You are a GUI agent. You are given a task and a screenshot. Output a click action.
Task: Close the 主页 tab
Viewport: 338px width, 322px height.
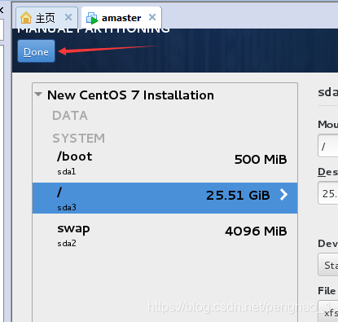point(68,17)
